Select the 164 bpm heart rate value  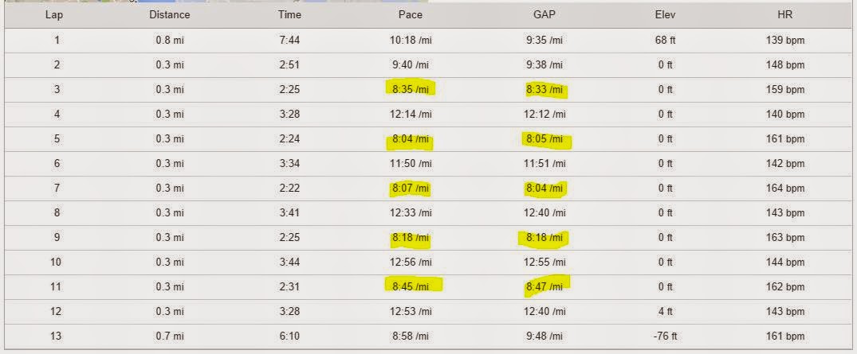[x=785, y=189]
